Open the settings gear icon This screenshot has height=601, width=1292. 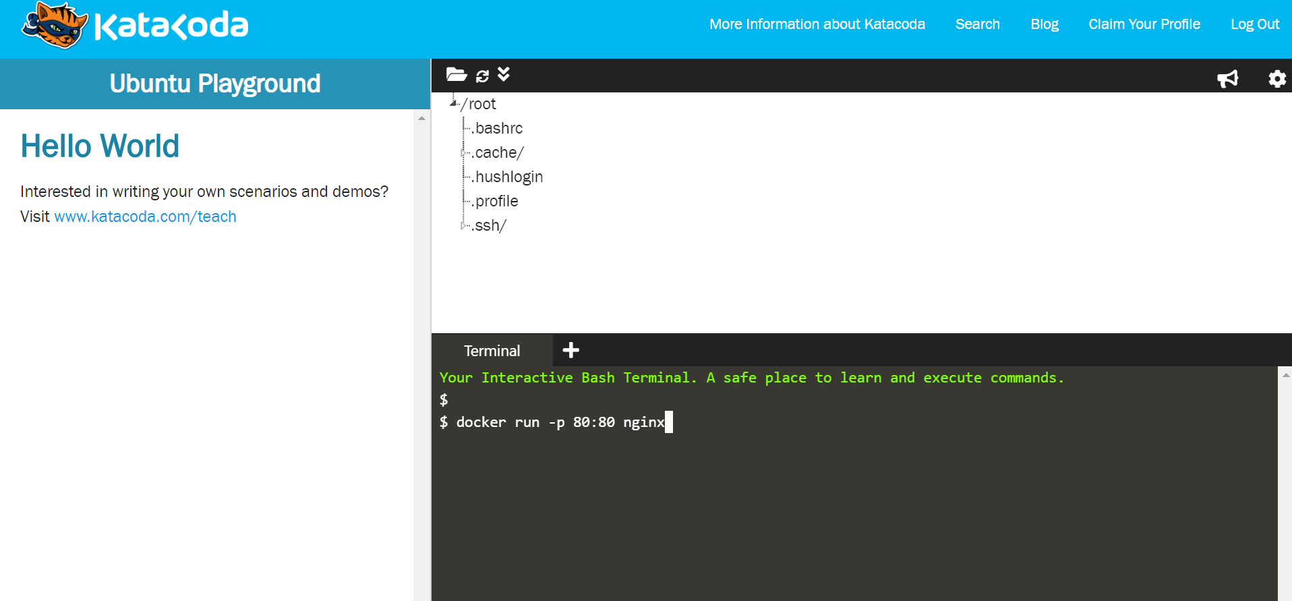coord(1277,79)
